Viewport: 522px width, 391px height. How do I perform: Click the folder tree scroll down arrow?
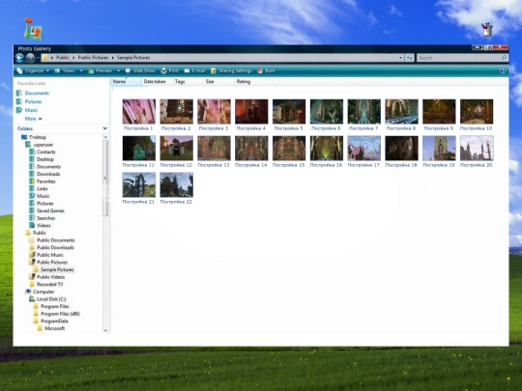pos(105,330)
